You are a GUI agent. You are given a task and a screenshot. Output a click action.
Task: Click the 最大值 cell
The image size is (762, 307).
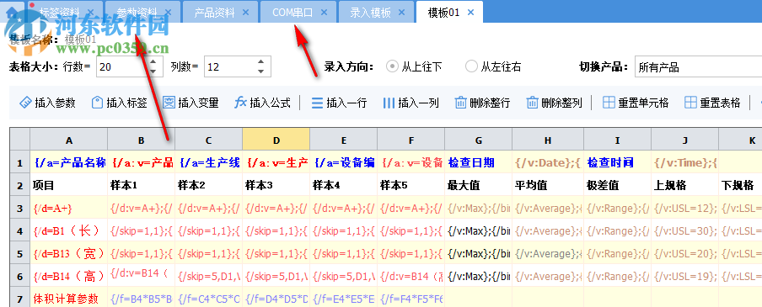tap(479, 185)
